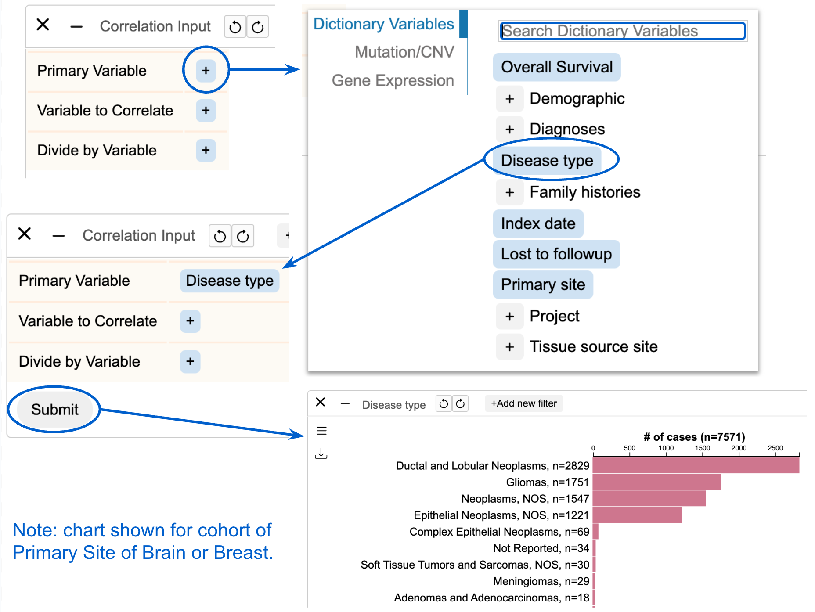Add a Primary Variable with the plus button
This screenshot has height=612, width=815.
[206, 71]
